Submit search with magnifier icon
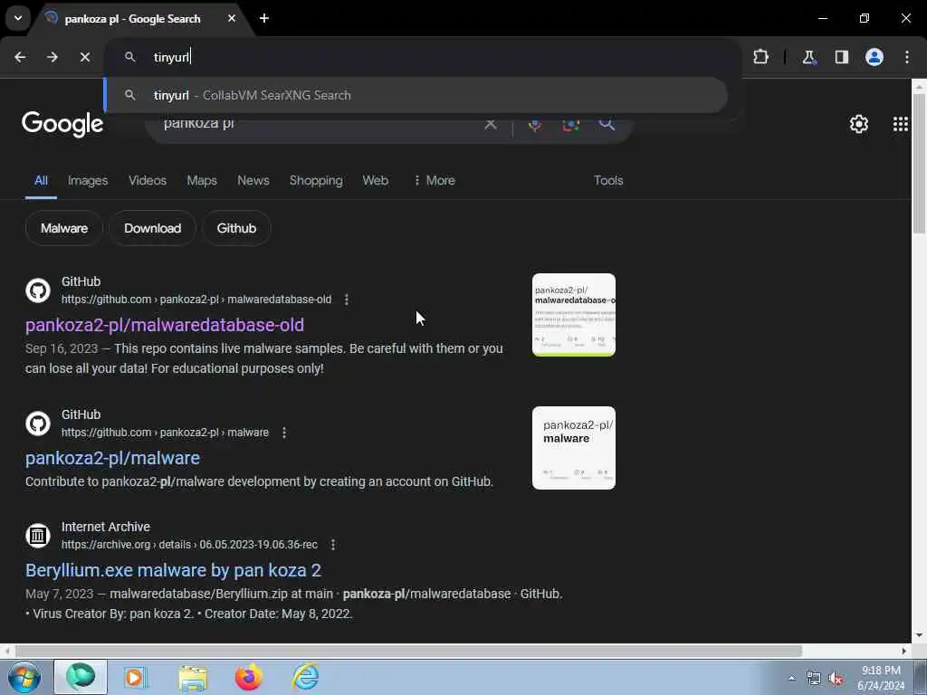 pyautogui.click(x=607, y=123)
